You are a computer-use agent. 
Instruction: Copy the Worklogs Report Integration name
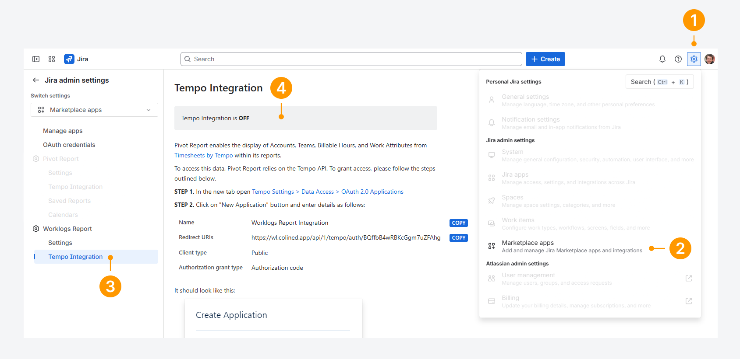pos(459,223)
